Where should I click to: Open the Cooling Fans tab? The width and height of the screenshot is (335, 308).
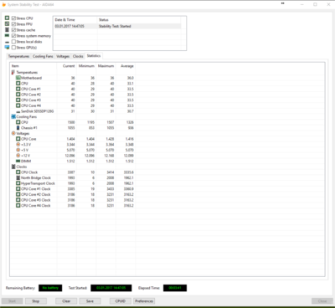tap(43, 56)
